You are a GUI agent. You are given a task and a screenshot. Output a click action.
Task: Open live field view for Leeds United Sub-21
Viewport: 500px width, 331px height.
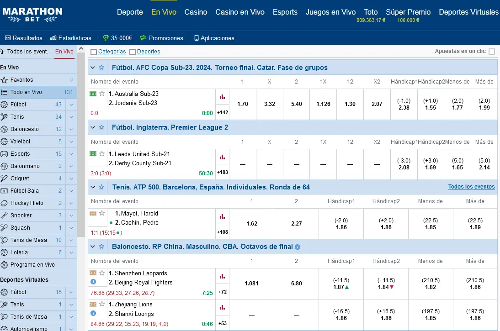point(93,153)
